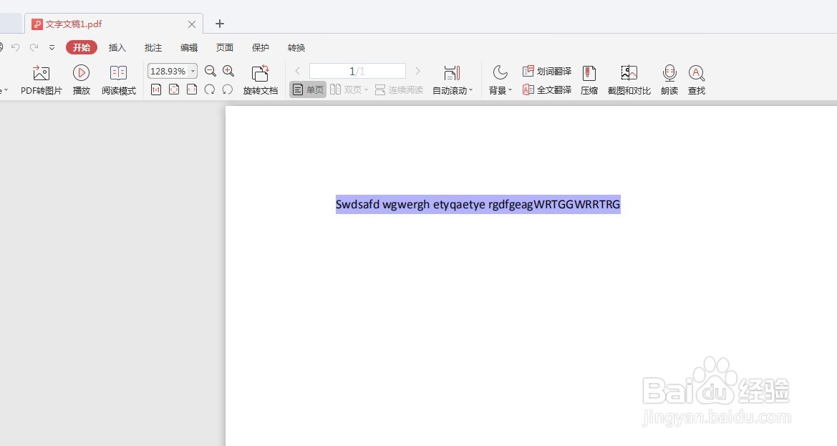Click 旋转文档 rotate document
The image size is (837, 446).
point(261,80)
